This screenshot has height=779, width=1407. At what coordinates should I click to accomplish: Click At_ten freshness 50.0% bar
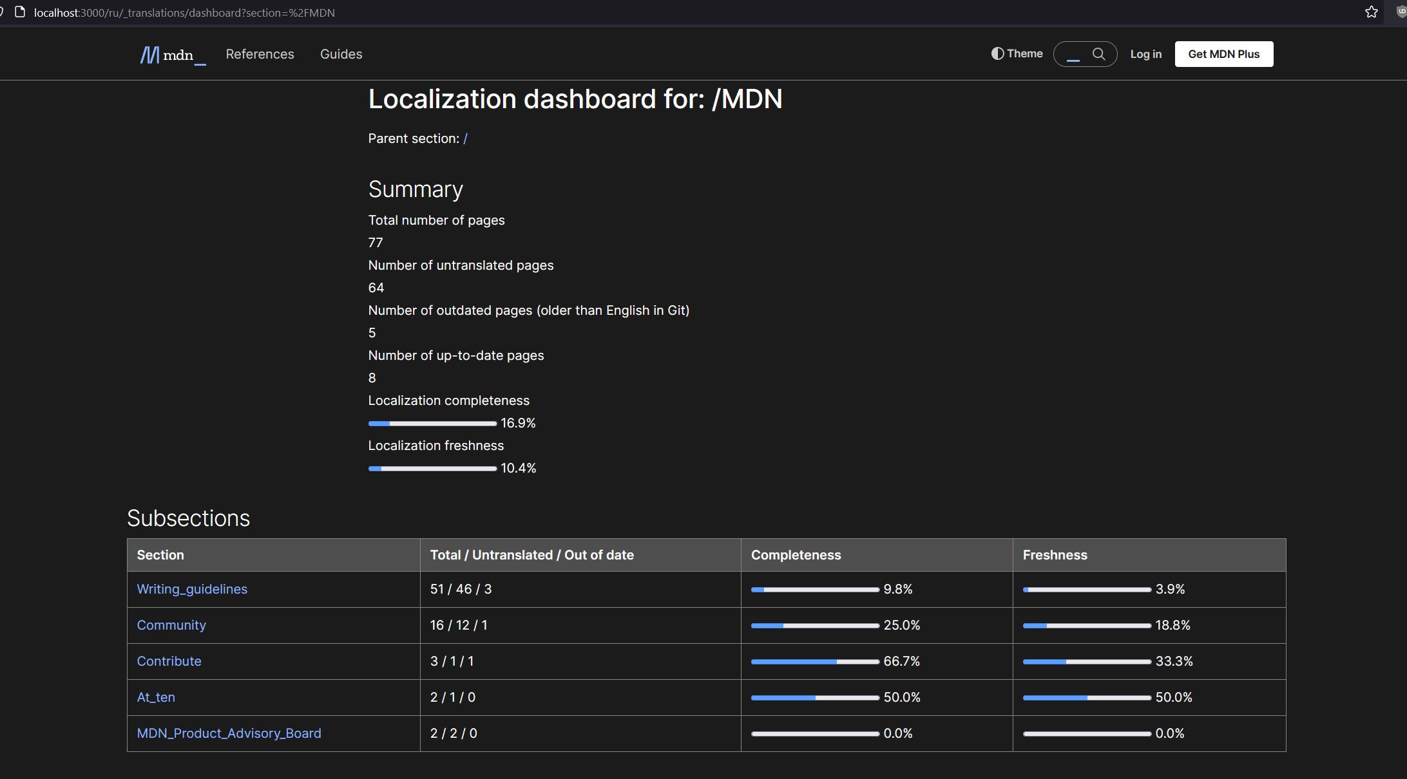coord(1087,697)
